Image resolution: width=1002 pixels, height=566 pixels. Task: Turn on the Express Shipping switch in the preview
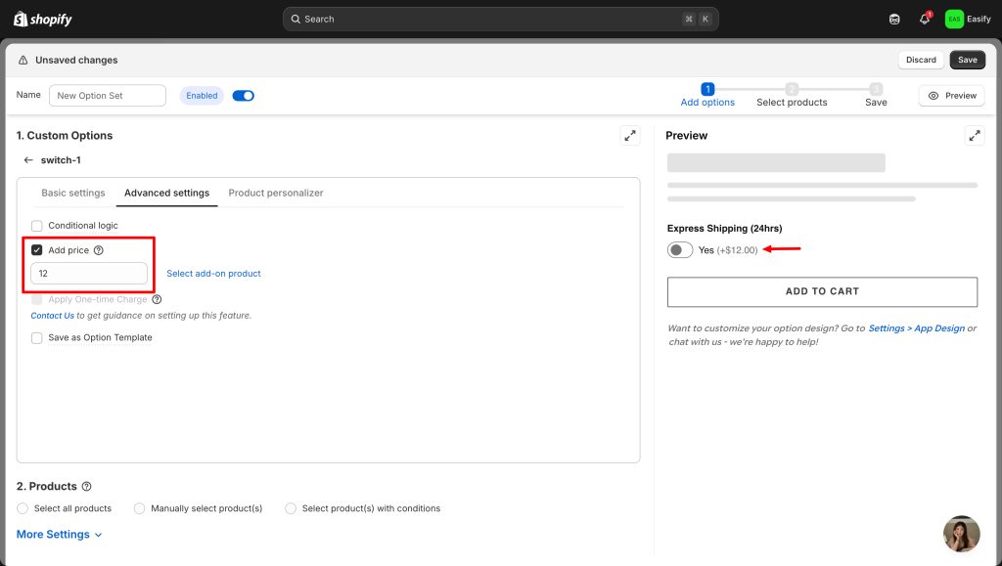point(680,250)
